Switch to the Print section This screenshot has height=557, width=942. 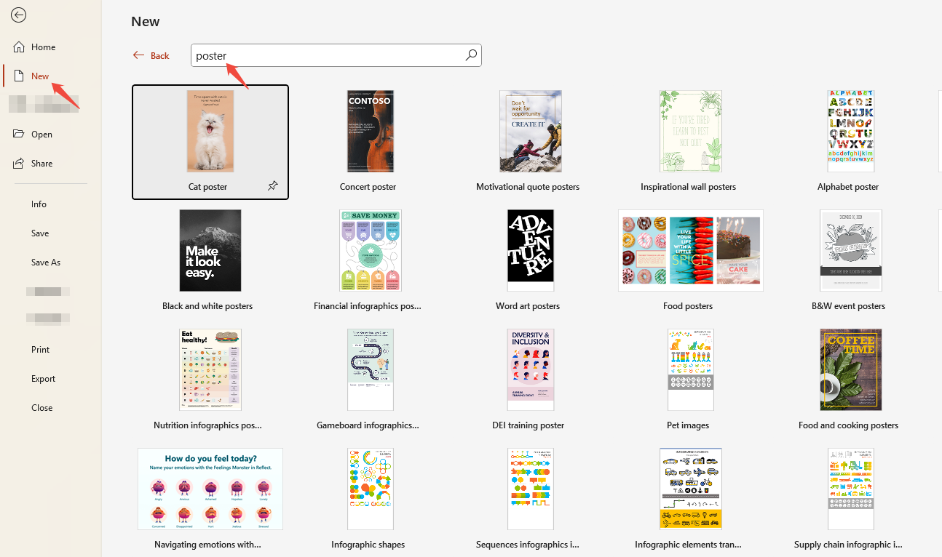[41, 349]
